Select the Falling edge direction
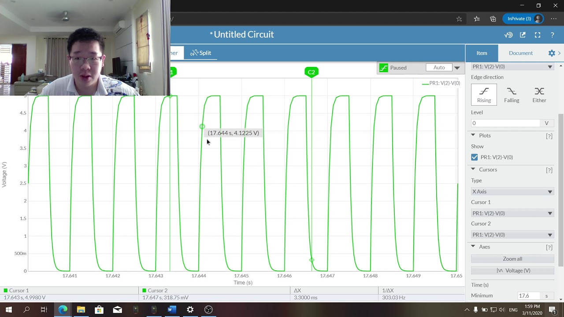564x317 pixels. (x=512, y=94)
